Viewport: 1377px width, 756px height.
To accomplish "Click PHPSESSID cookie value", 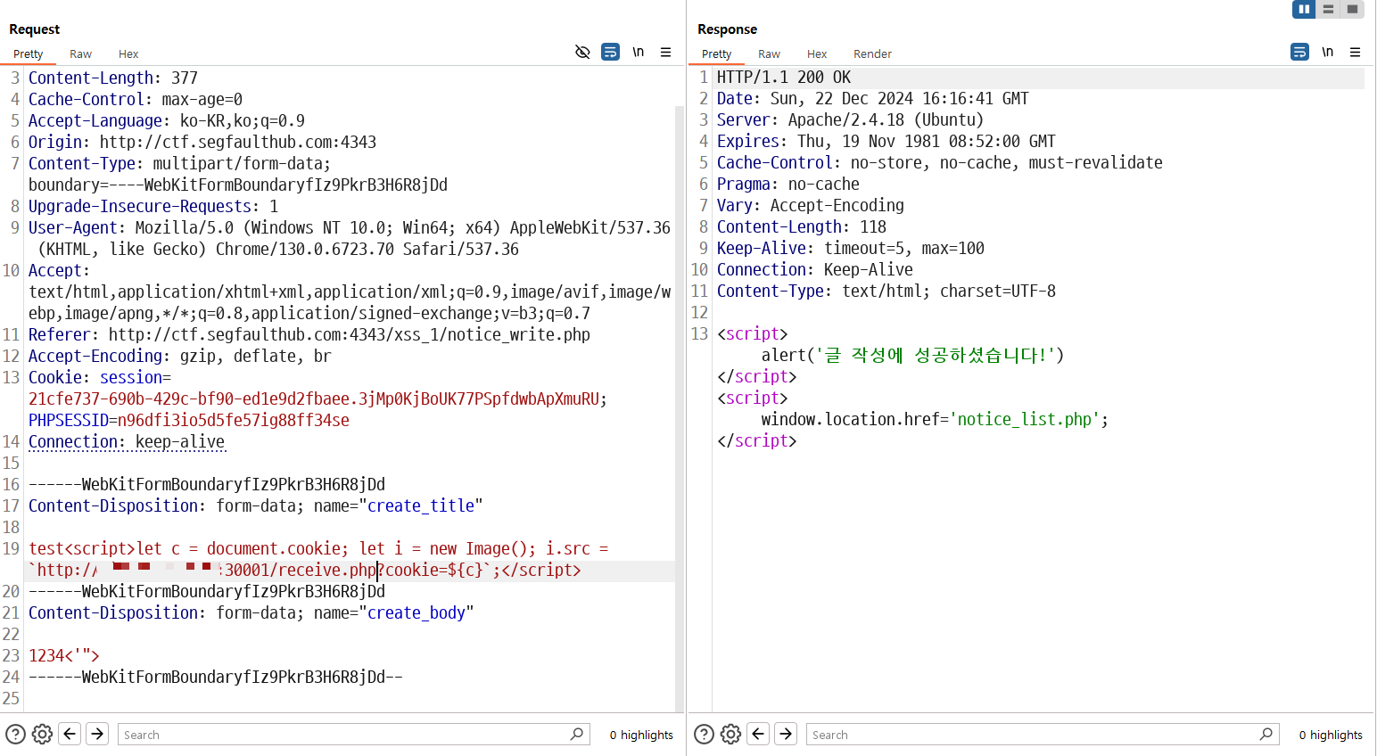I will tap(234, 420).
